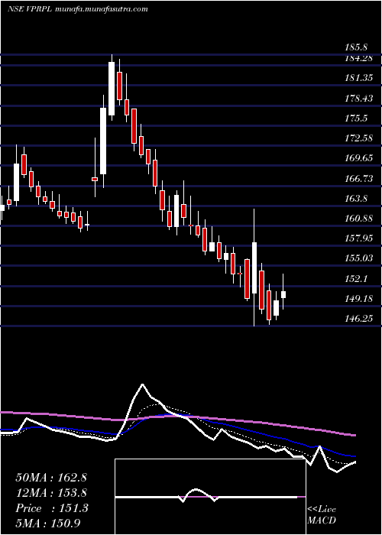Click the 50MA : 162.8 readout
This screenshot has height=535, width=382.
[51, 478]
